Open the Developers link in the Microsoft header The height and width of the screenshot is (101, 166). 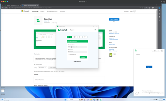[126, 11]
